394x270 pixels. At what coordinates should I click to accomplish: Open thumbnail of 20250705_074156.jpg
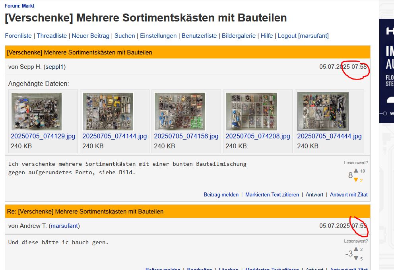(180, 111)
